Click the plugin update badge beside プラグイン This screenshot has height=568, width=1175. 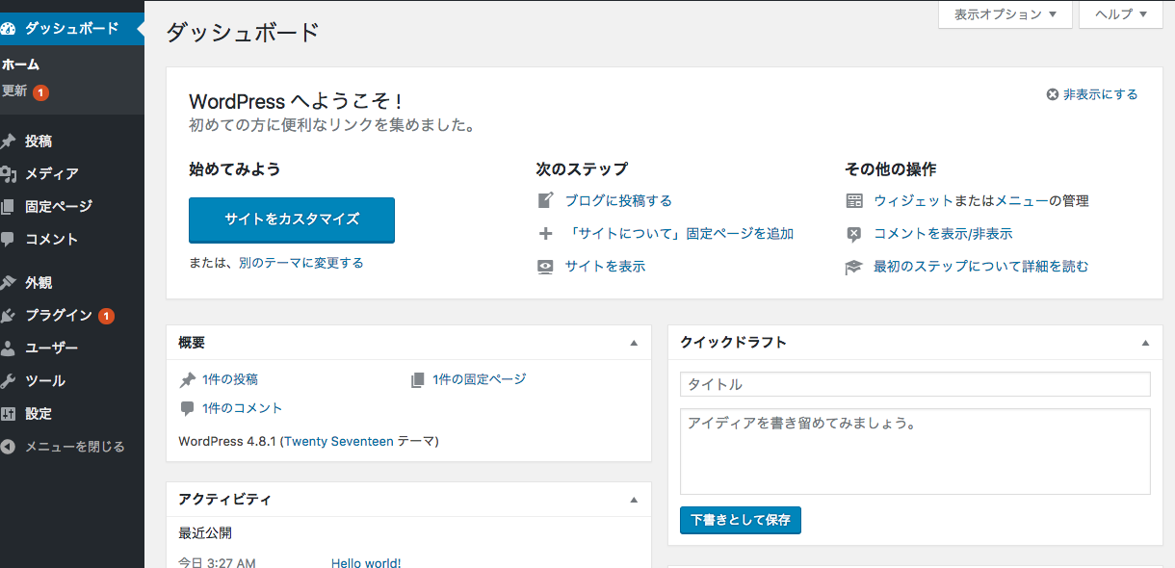106,316
